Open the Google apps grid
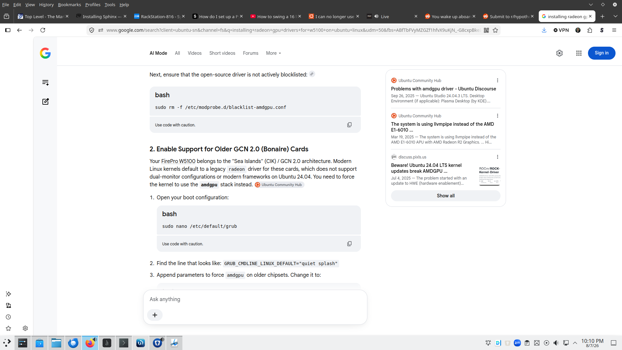 (x=579, y=53)
